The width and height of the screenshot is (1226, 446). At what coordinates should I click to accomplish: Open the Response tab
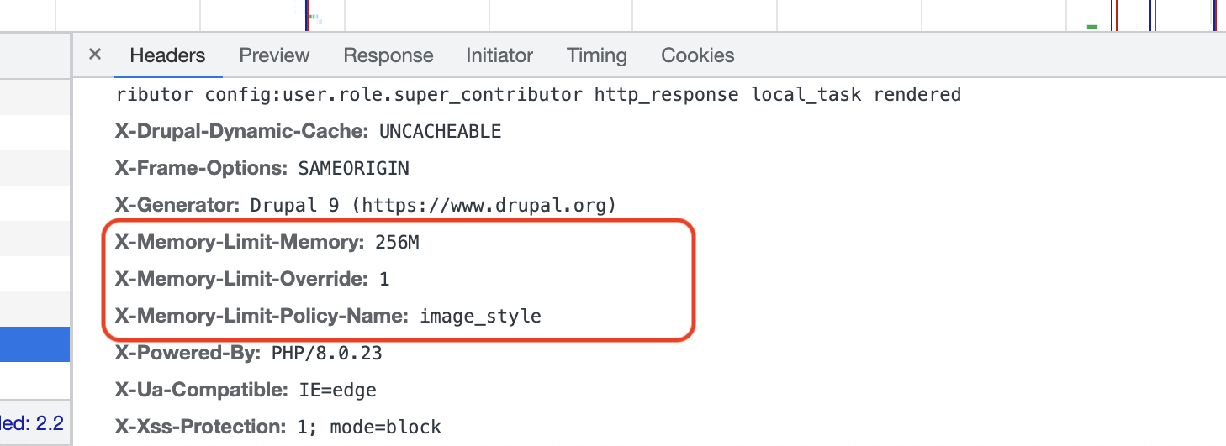coord(388,55)
